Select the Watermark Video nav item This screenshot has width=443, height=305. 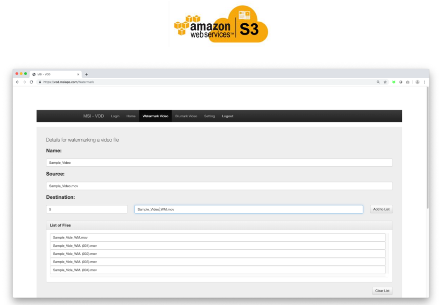coord(155,116)
